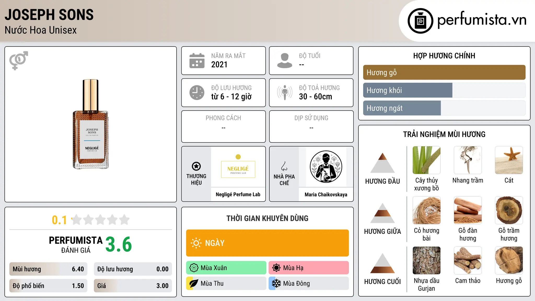Click the green Perfumista score 3.6

pos(119,244)
